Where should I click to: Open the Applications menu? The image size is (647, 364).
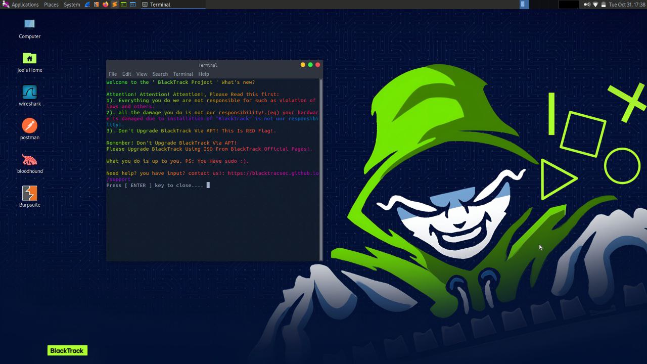[25, 5]
